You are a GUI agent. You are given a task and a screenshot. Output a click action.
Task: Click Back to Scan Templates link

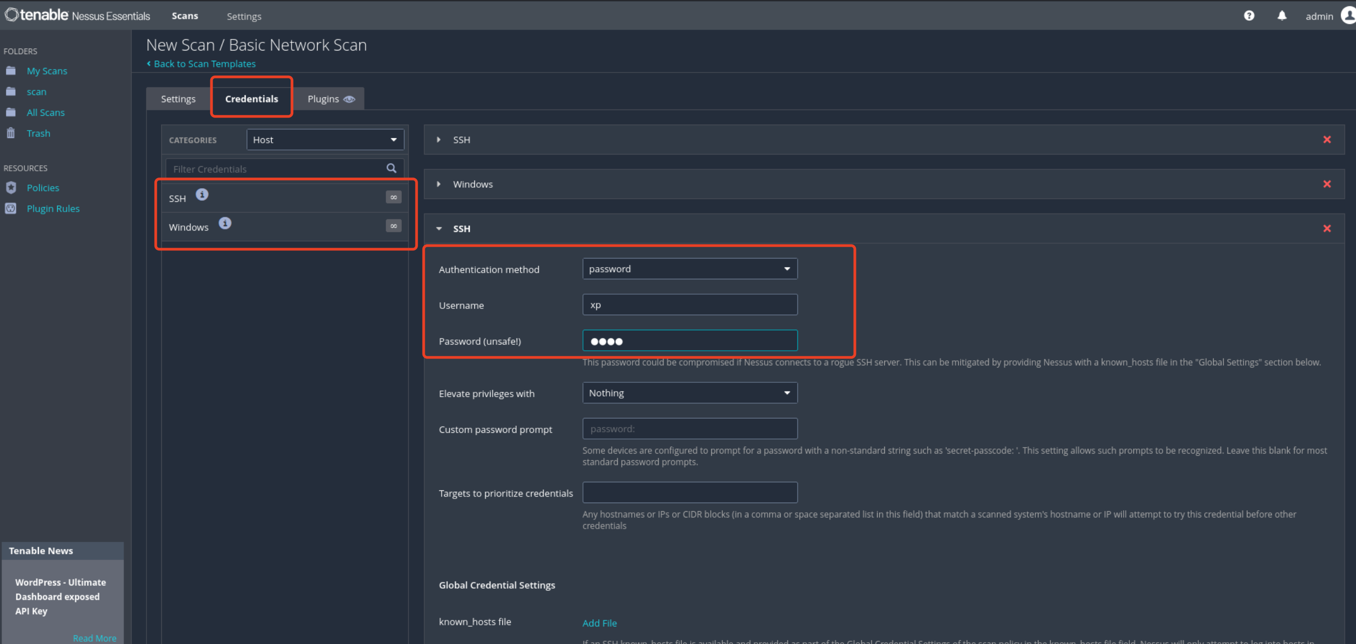(204, 63)
